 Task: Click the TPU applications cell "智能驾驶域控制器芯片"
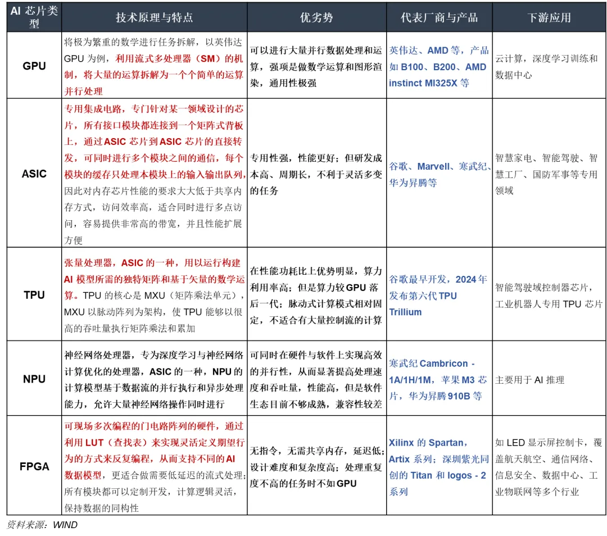coord(549,294)
